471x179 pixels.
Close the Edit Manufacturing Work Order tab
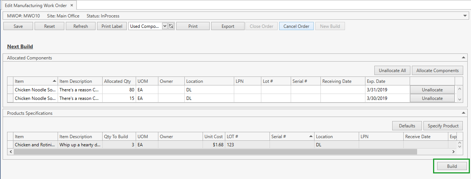point(72,5)
